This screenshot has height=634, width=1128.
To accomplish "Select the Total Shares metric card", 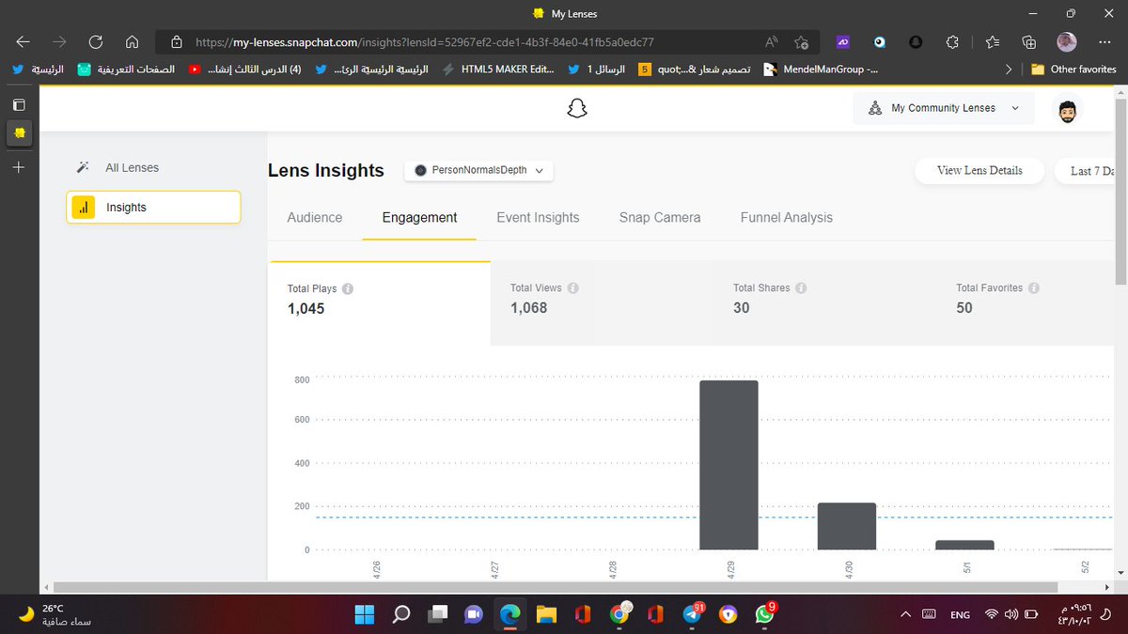I will 825,302.
